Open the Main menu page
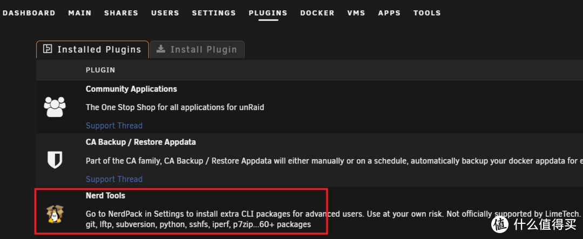Screen dimensions: 583x239 (80, 13)
